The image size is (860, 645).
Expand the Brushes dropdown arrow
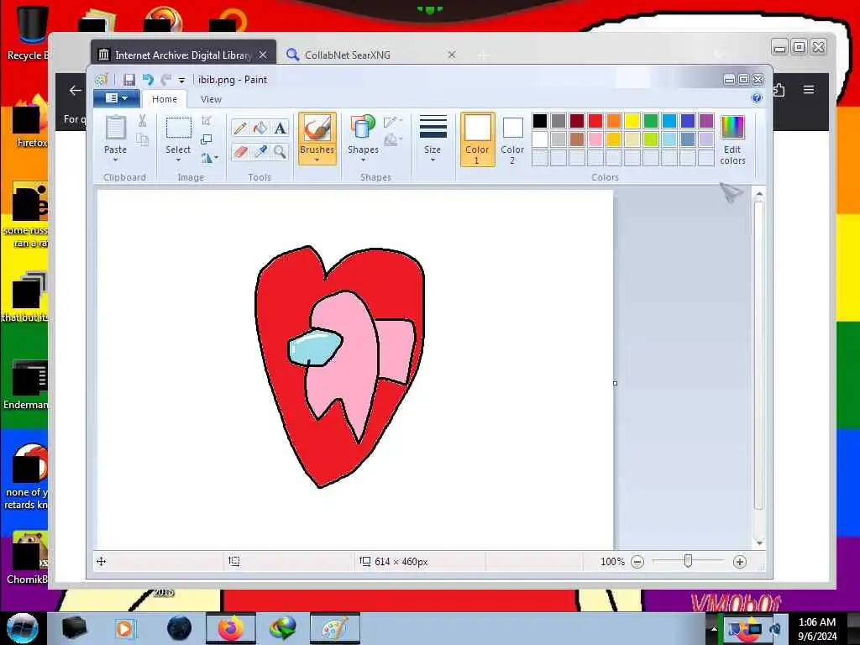[317, 160]
